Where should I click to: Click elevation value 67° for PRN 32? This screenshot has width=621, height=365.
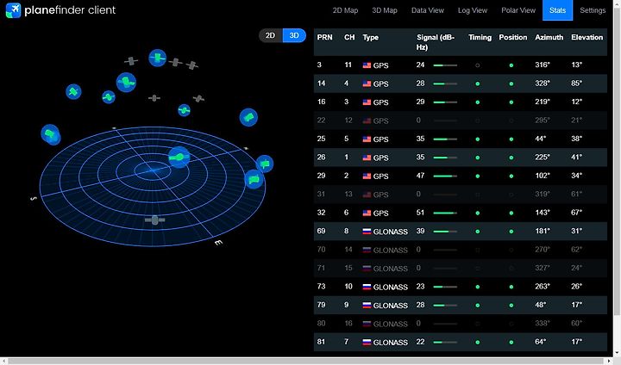click(x=577, y=213)
